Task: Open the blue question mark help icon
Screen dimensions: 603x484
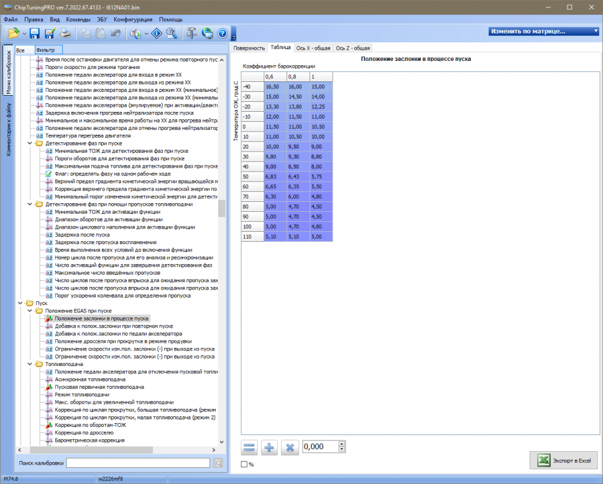Action: (x=222, y=34)
